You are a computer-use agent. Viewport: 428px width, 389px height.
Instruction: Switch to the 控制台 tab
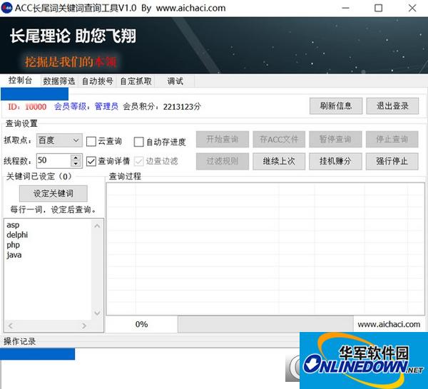pyautogui.click(x=20, y=81)
